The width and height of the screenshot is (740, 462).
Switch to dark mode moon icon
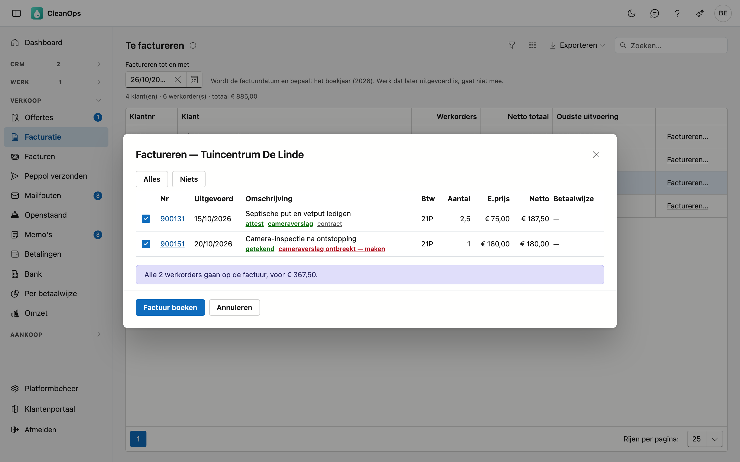coord(632,13)
